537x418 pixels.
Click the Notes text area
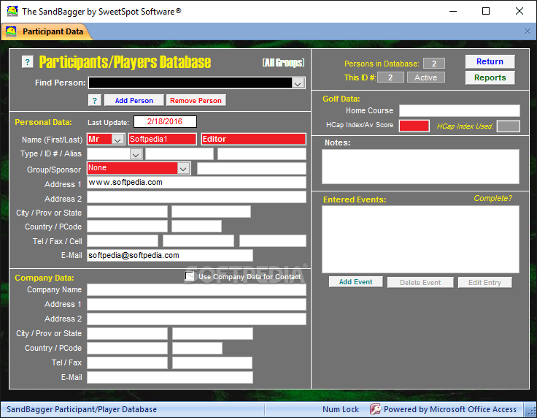pyautogui.click(x=420, y=167)
